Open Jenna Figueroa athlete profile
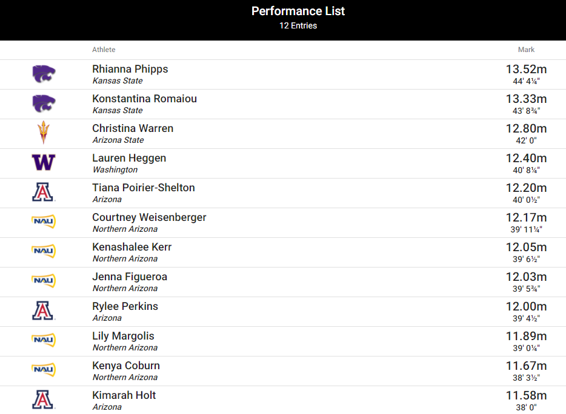Screen dimensions: 566x414 130,277
